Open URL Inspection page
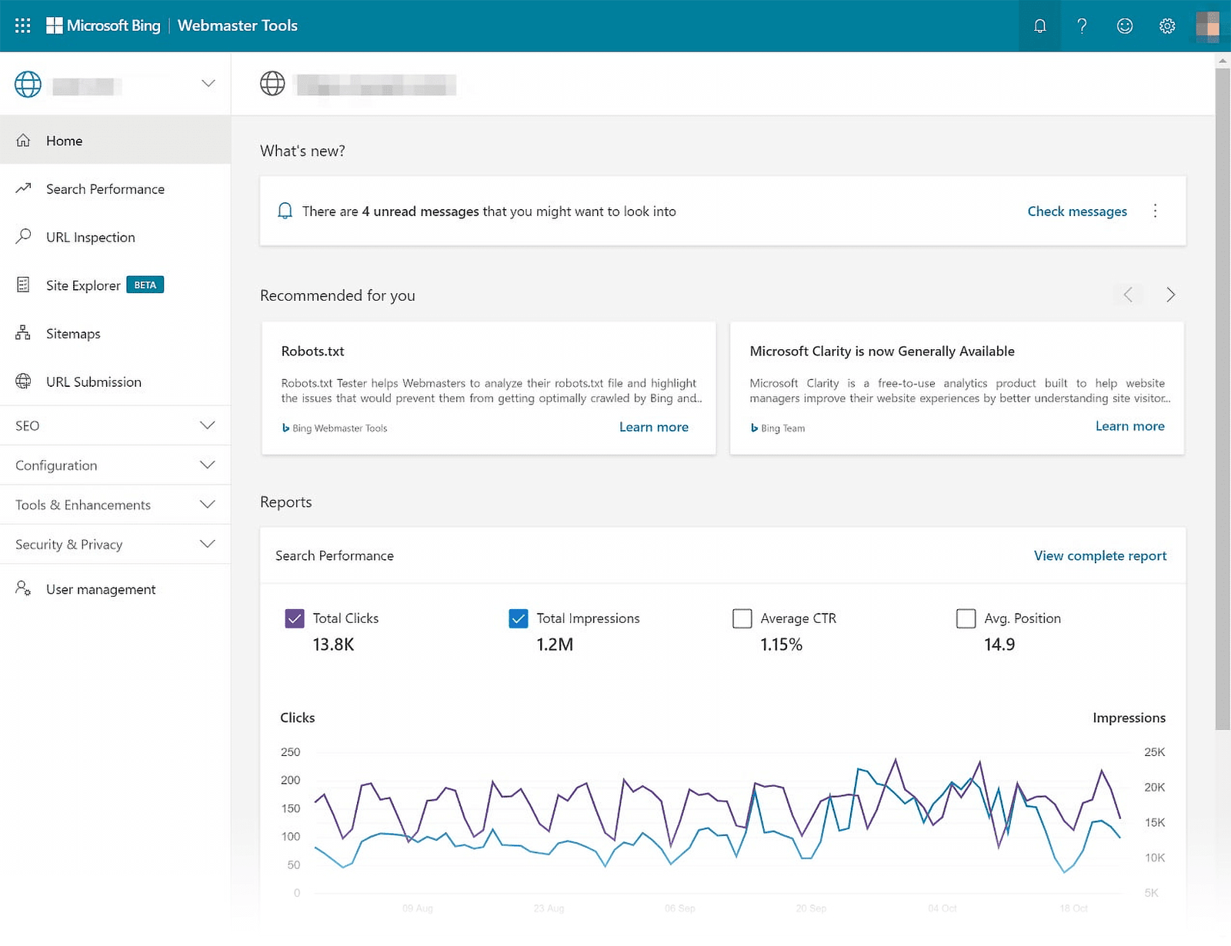Screen dimensions: 1231x946 pos(115,237)
